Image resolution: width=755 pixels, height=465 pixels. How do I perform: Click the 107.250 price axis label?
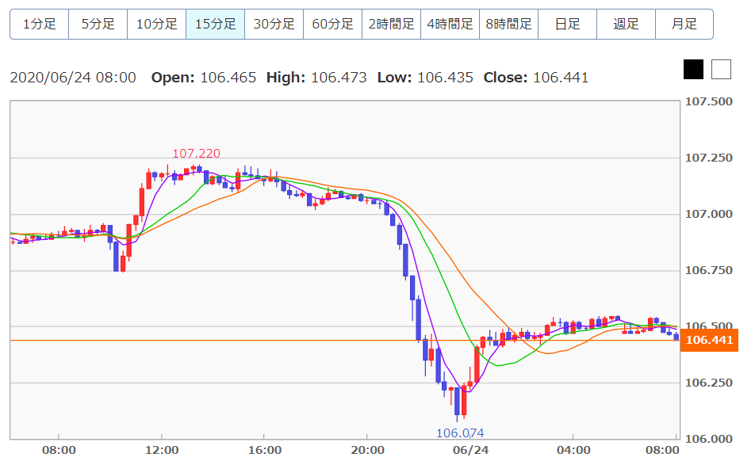(709, 158)
